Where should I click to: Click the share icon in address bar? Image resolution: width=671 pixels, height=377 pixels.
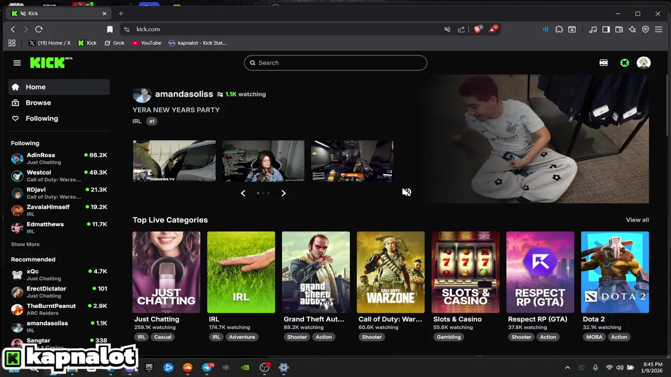click(x=461, y=29)
